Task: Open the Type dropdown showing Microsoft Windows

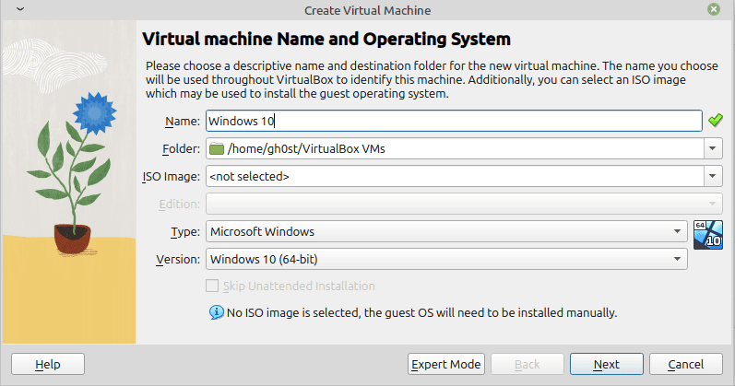Action: pos(446,231)
